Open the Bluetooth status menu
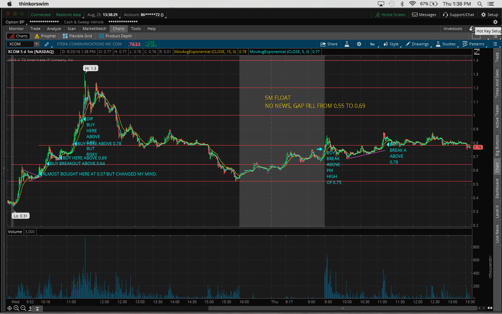 (x=402, y=4)
